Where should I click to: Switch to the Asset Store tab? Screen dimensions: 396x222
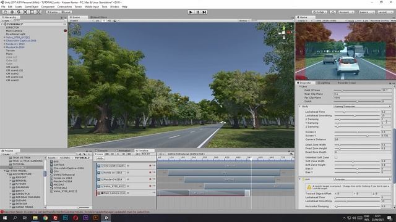pyautogui.click(x=98, y=17)
